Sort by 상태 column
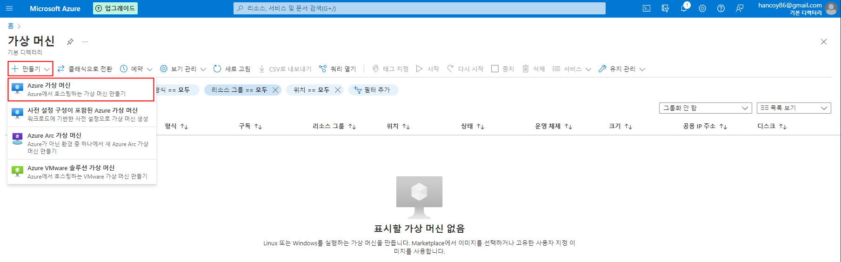The image size is (841, 262). coord(473,126)
